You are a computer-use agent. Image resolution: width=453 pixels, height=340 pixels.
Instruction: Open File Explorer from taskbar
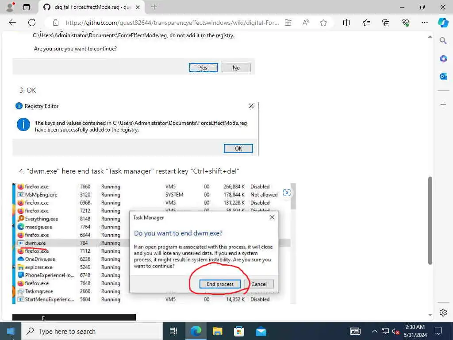pos(217,331)
